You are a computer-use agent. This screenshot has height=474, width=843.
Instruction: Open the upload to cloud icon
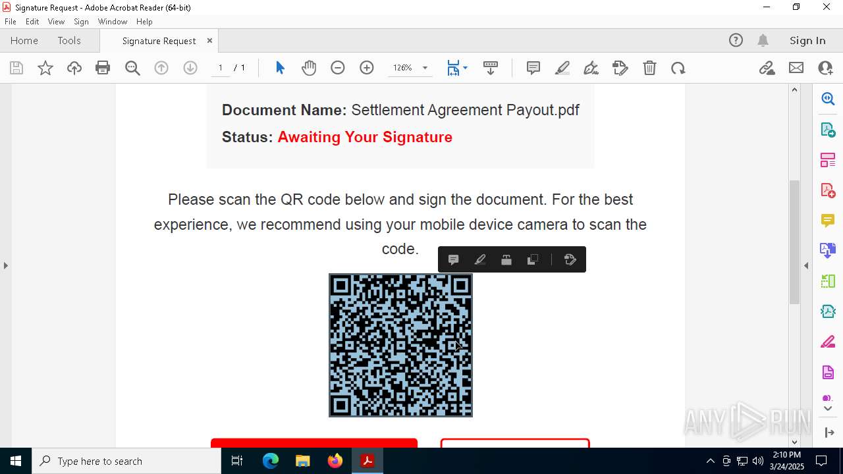coord(74,68)
